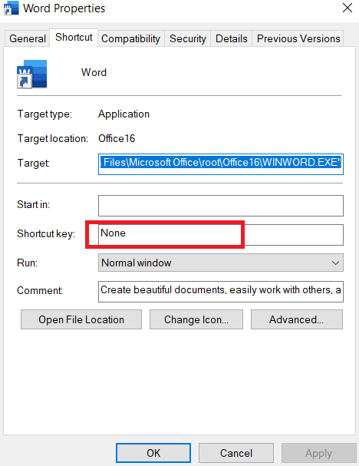Click the "Comment:" label

point(40,290)
